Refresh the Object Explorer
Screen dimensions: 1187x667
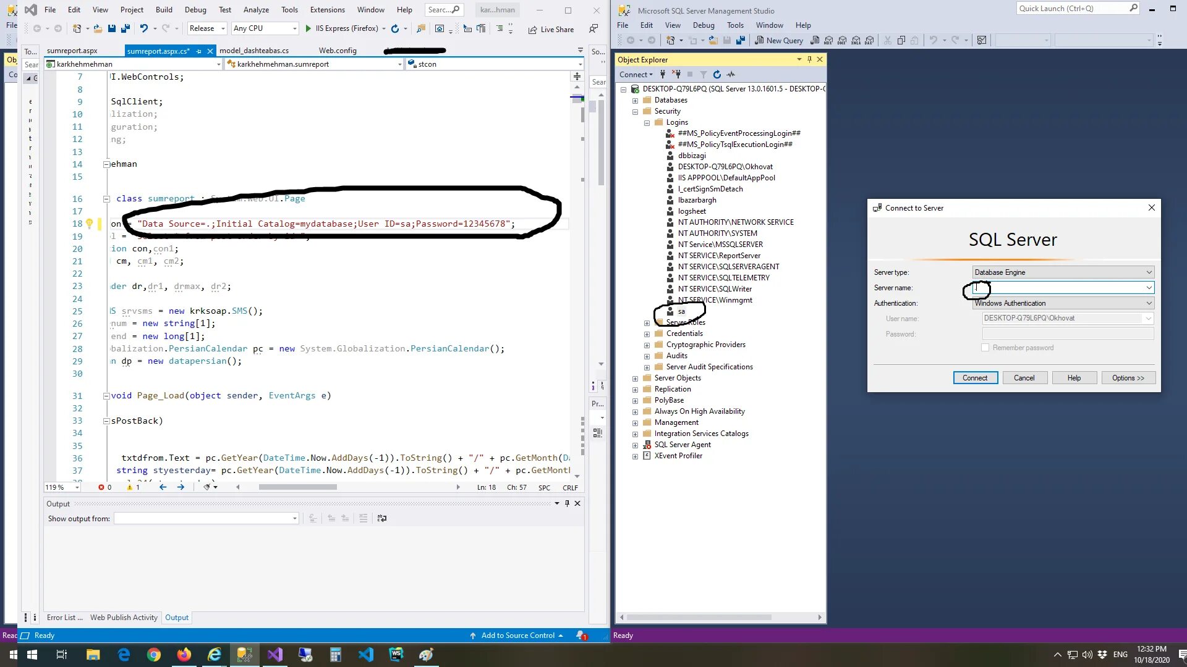(717, 74)
